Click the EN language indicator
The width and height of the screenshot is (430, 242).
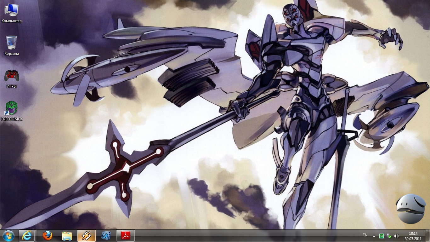pos(365,235)
